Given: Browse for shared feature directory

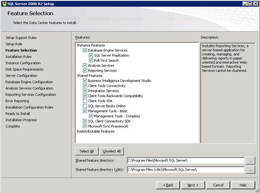Looking at the screenshot, I should coord(250,161).
